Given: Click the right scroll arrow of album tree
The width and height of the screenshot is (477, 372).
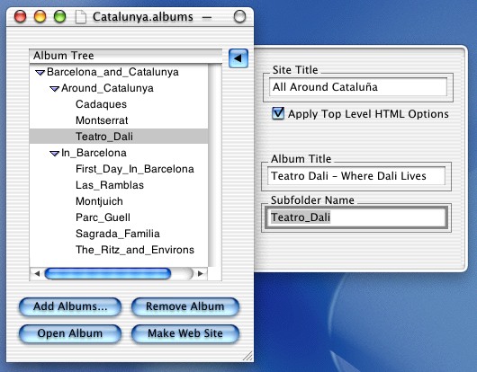Looking at the screenshot, I should click(201, 274).
